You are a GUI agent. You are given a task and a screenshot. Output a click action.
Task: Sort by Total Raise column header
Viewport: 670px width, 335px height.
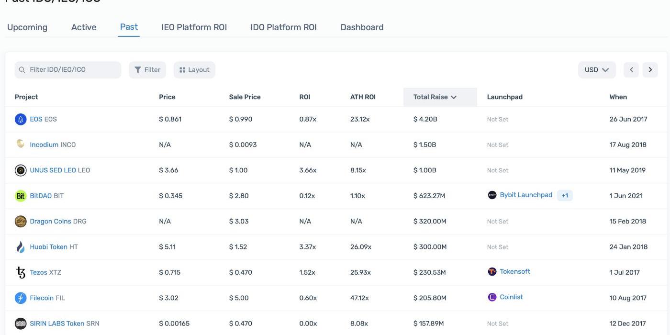click(440, 97)
